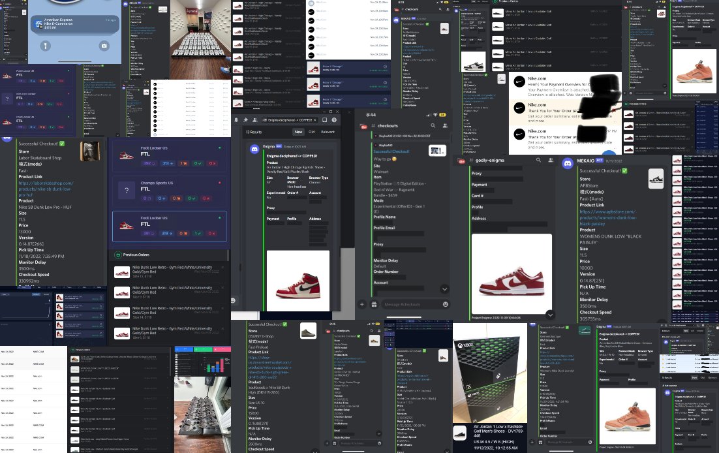Select the Champs Sports US FTL card

pos(169,190)
